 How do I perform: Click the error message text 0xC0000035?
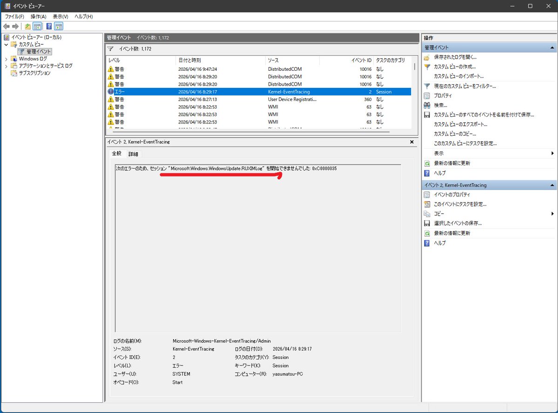pos(324,169)
